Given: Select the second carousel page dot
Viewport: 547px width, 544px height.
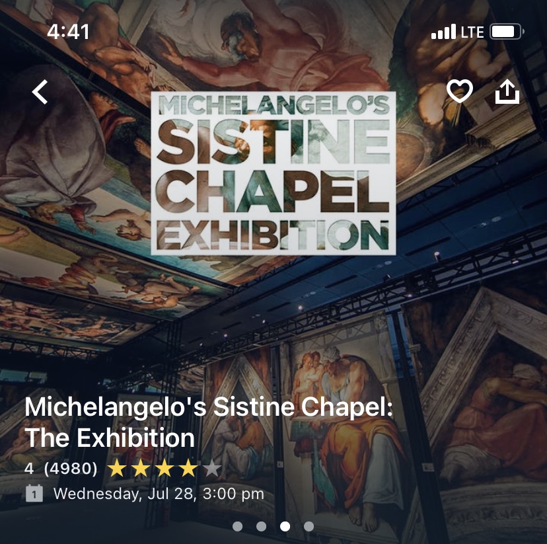Looking at the screenshot, I should [262, 526].
